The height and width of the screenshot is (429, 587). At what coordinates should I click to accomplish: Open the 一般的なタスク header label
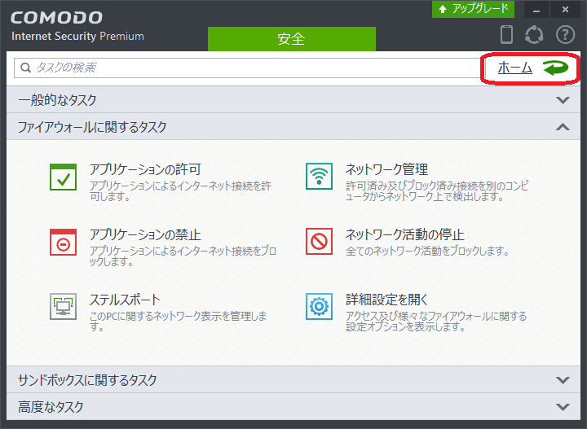click(57, 100)
